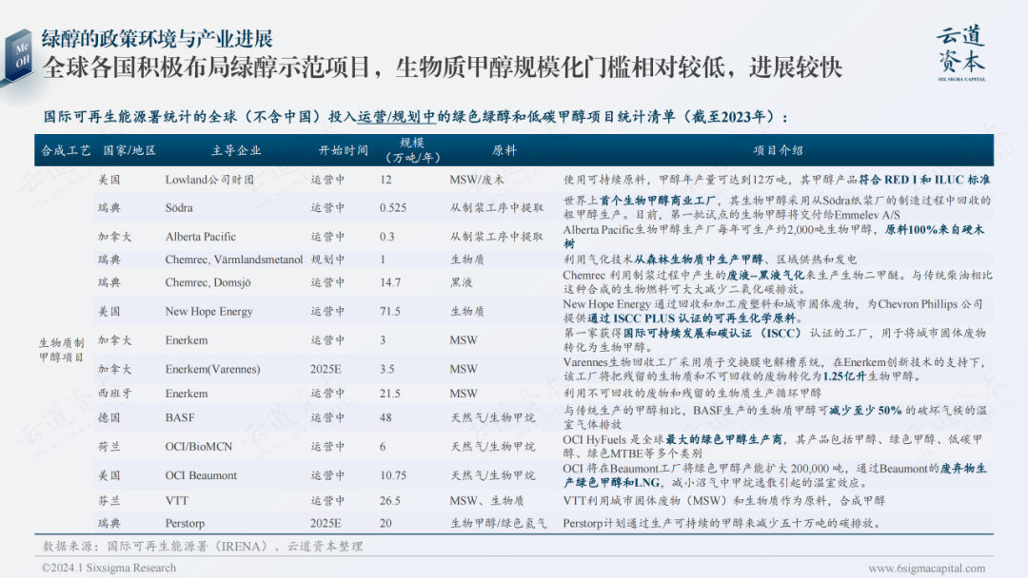Click the 云道资本 company logo
Viewport: 1028px width, 578px height.
pos(961,53)
